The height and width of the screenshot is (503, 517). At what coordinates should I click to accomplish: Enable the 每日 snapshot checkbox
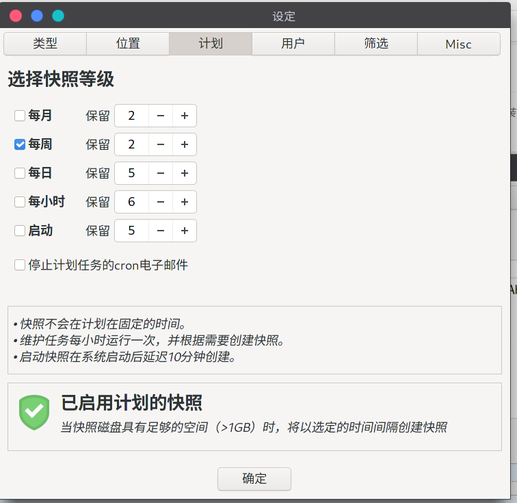point(20,173)
